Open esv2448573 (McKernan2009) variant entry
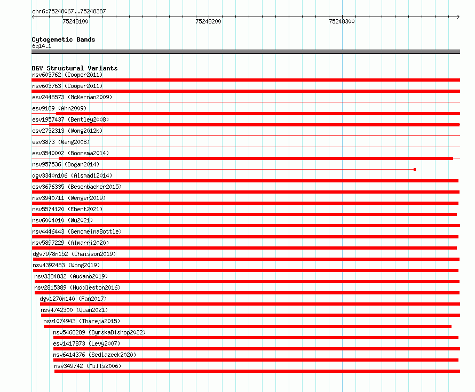The width and height of the screenshot is (475, 392). (72, 97)
